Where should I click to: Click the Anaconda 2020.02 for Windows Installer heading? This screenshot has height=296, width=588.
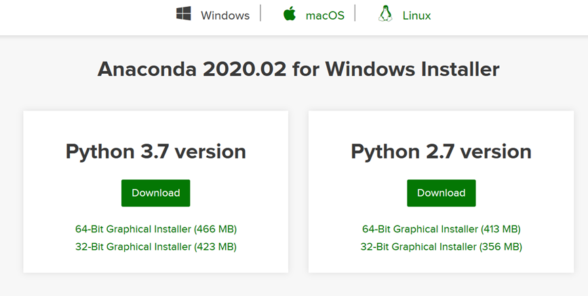pos(298,69)
